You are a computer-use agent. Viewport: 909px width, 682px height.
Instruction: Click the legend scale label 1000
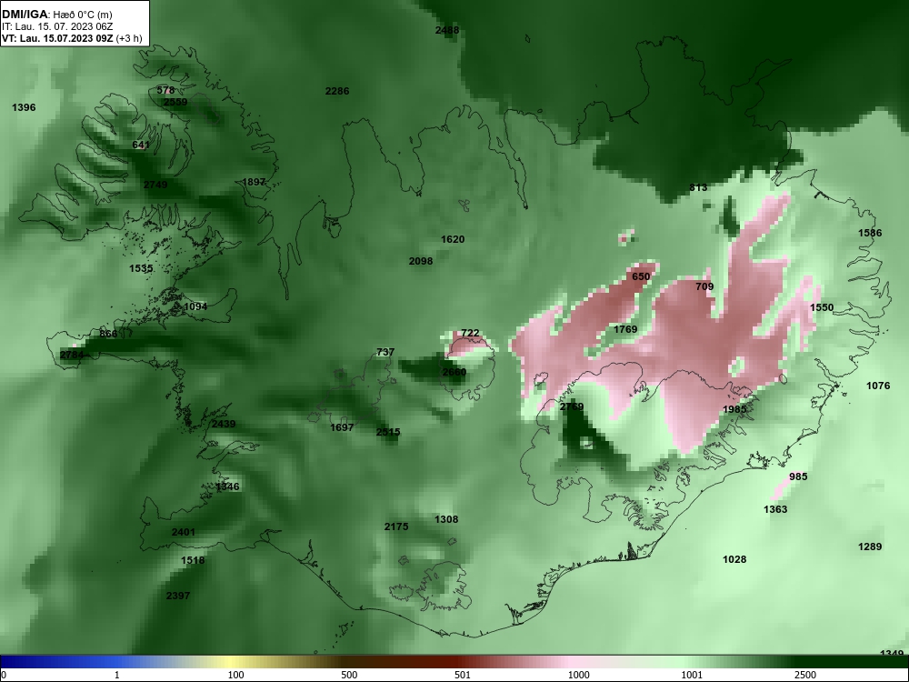coord(579,675)
